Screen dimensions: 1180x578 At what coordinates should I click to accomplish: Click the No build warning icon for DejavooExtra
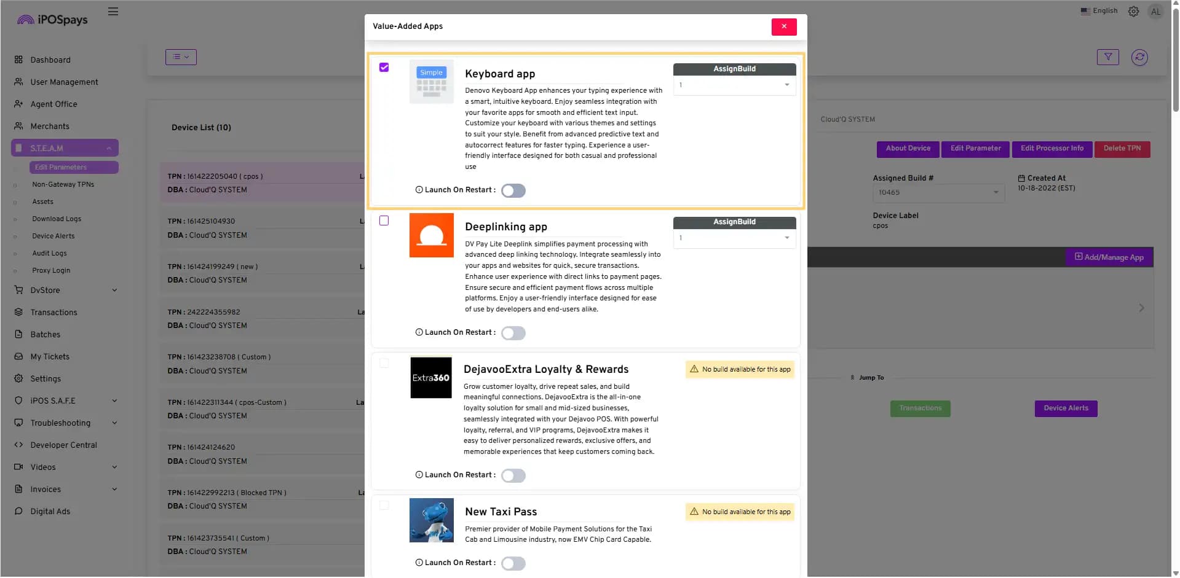coord(694,369)
